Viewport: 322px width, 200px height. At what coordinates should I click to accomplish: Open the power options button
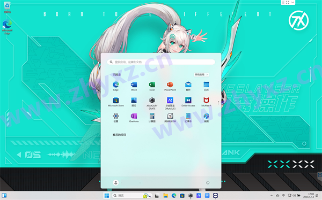(208, 182)
